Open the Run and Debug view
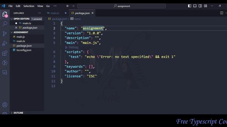The height and width of the screenshot is (127, 227). [5, 43]
